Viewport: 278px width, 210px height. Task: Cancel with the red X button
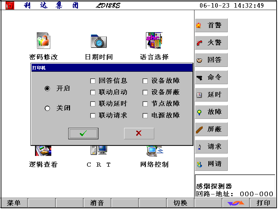tap(139, 133)
